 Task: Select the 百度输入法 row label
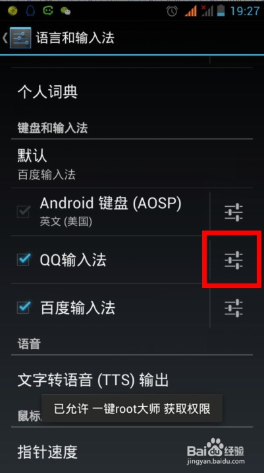tap(78, 308)
